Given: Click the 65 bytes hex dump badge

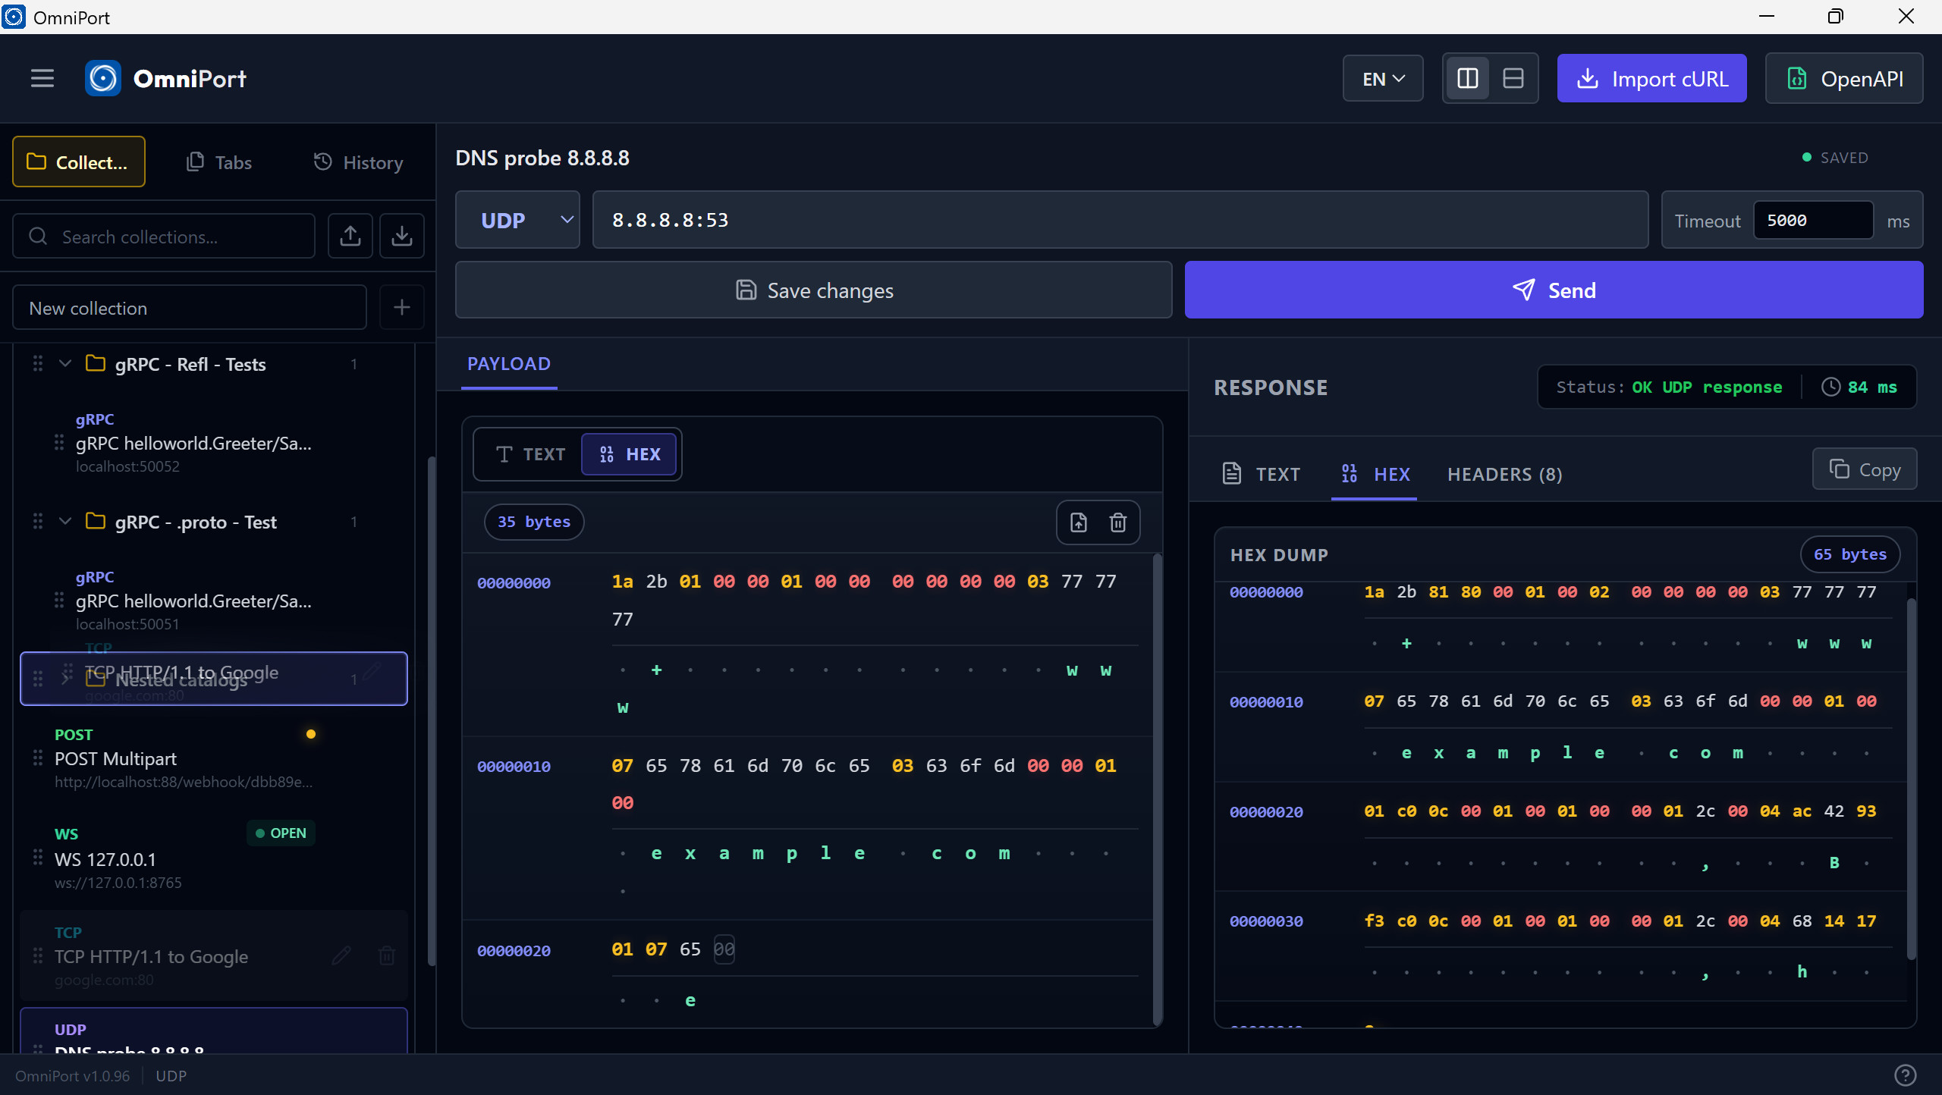Looking at the screenshot, I should (1849, 554).
